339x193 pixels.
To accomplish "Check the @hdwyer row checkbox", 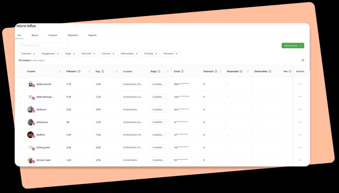I will (x=19, y=110).
